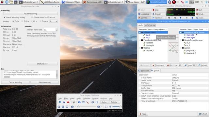Click Disconnect All in Connections window
The height and width of the screenshot is (117, 209).
(174, 65)
